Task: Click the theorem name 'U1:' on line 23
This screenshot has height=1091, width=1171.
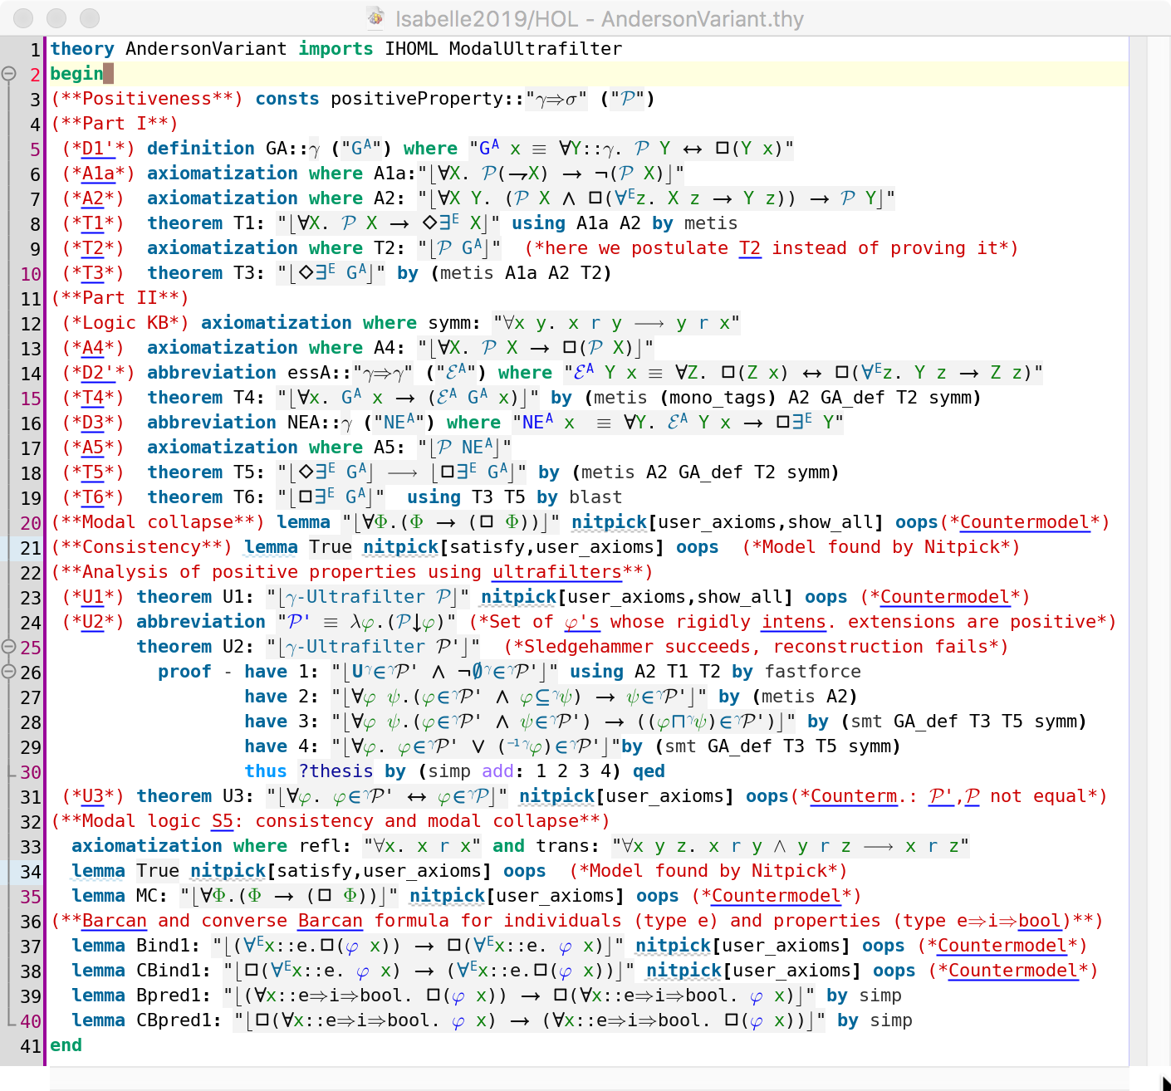Action: 239,597
